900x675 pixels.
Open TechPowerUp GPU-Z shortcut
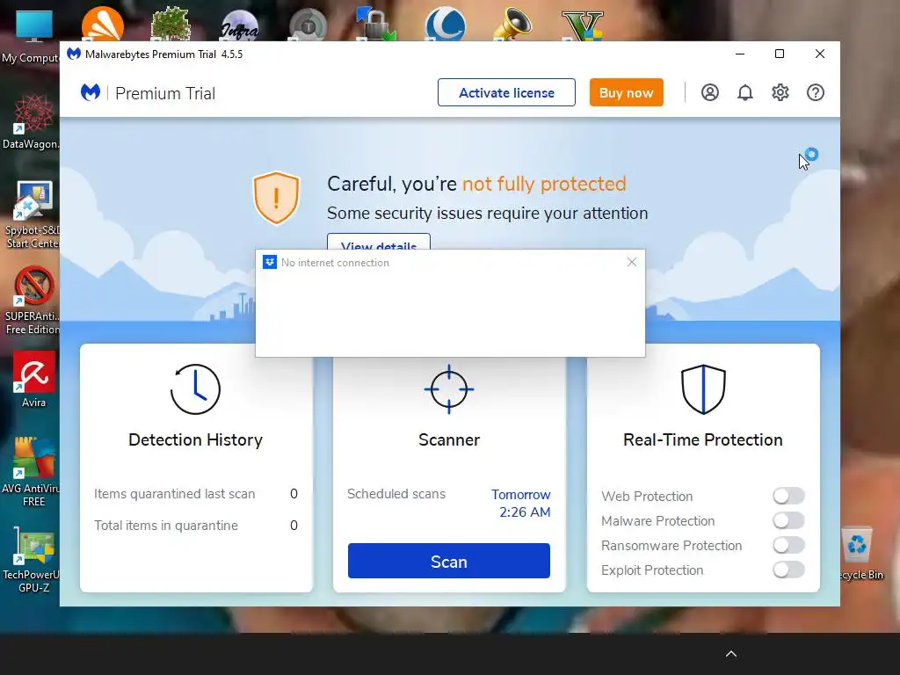(33, 560)
